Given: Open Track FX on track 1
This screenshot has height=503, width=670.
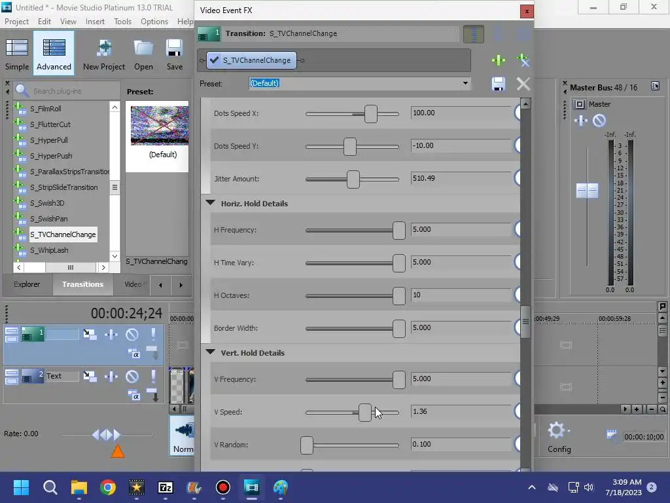Looking at the screenshot, I should [x=111, y=335].
